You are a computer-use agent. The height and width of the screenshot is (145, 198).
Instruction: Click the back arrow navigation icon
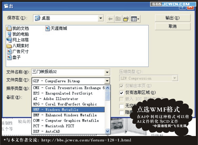(111, 19)
